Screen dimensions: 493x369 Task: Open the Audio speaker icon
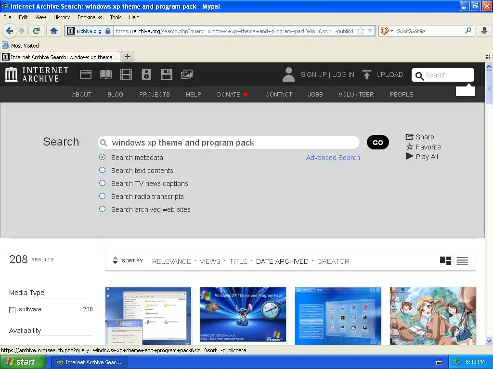pyautogui.click(x=146, y=74)
